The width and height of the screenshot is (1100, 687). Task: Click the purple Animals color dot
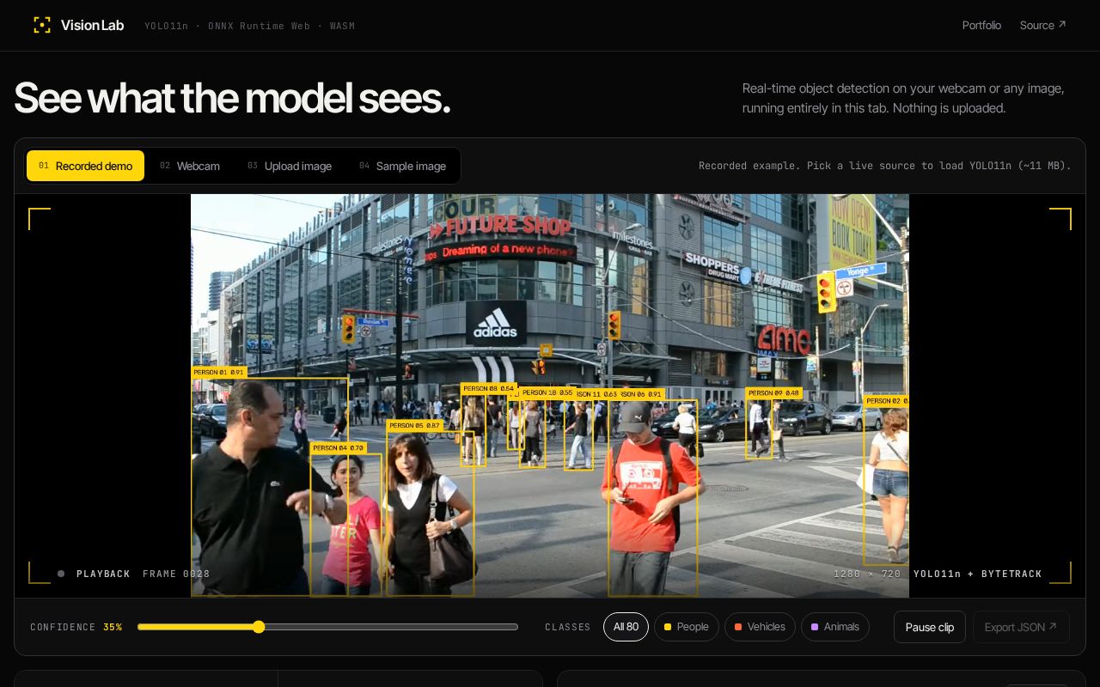815,627
